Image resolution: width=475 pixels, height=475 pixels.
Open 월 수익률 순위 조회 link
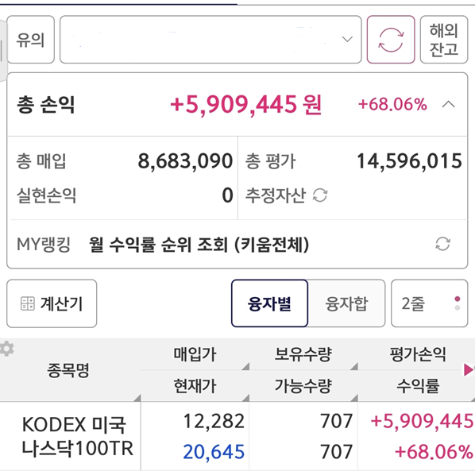(199, 245)
